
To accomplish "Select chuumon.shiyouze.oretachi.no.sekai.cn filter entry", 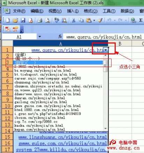I will [58, 86].
